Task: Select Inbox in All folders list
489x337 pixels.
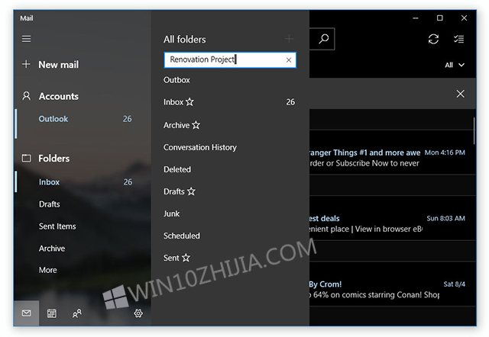Action: [230, 102]
